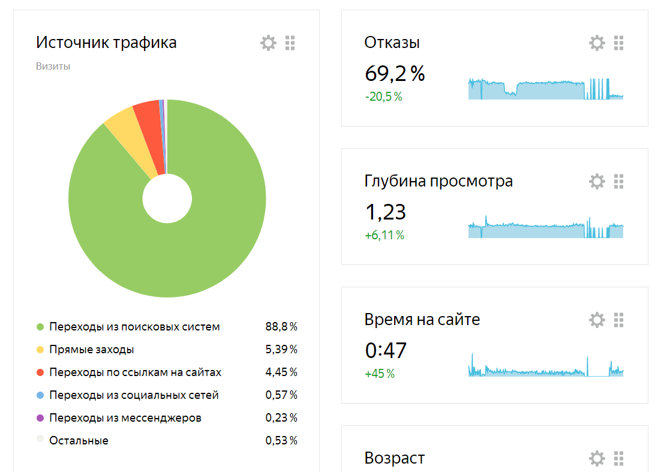Open settings gear of Возраст widget
The image size is (658, 472).
click(597, 458)
